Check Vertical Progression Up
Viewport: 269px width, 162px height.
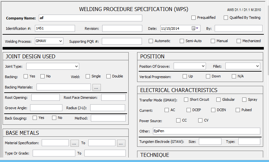tap(185, 76)
